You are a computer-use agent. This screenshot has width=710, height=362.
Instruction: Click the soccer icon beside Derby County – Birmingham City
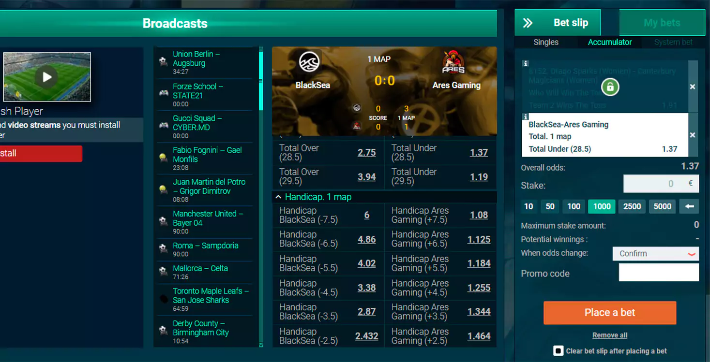[163, 331]
